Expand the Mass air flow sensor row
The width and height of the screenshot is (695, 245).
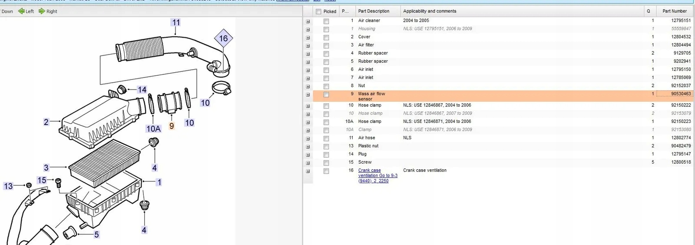click(x=308, y=94)
